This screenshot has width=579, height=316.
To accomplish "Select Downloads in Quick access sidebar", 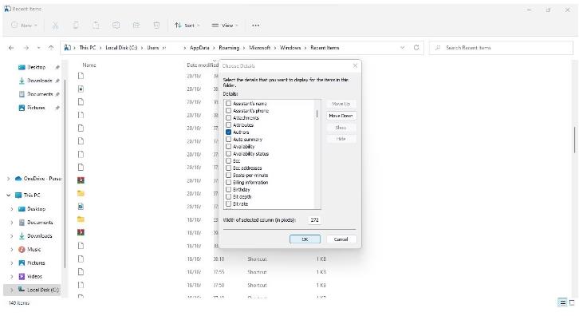I will pyautogui.click(x=40, y=81).
